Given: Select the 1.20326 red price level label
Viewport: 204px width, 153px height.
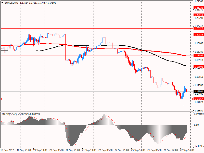Looking at the screenshot, I should pyautogui.click(x=199, y=28).
